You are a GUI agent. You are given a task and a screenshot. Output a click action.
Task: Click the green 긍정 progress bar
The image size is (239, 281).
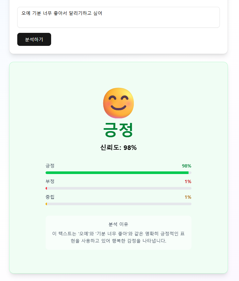point(119,173)
